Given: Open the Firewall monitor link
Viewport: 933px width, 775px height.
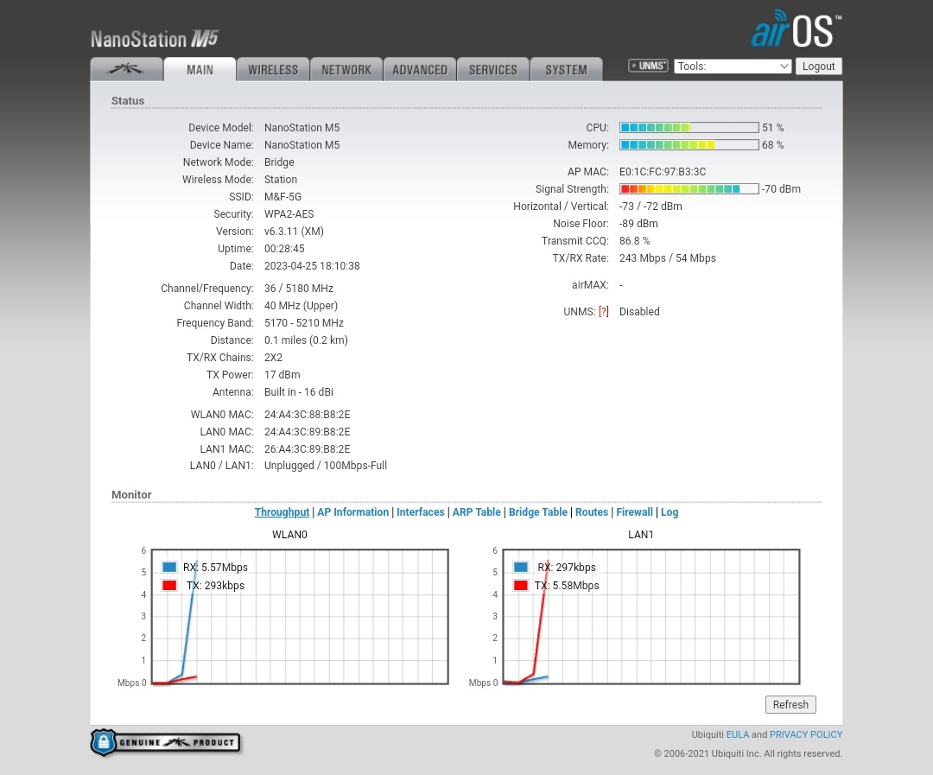Looking at the screenshot, I should tap(634, 511).
